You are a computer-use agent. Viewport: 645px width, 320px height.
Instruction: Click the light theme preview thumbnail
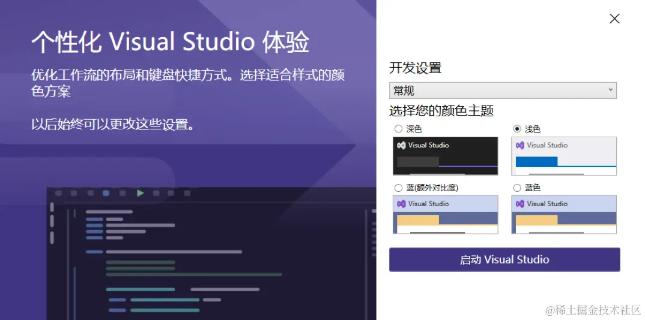click(564, 156)
